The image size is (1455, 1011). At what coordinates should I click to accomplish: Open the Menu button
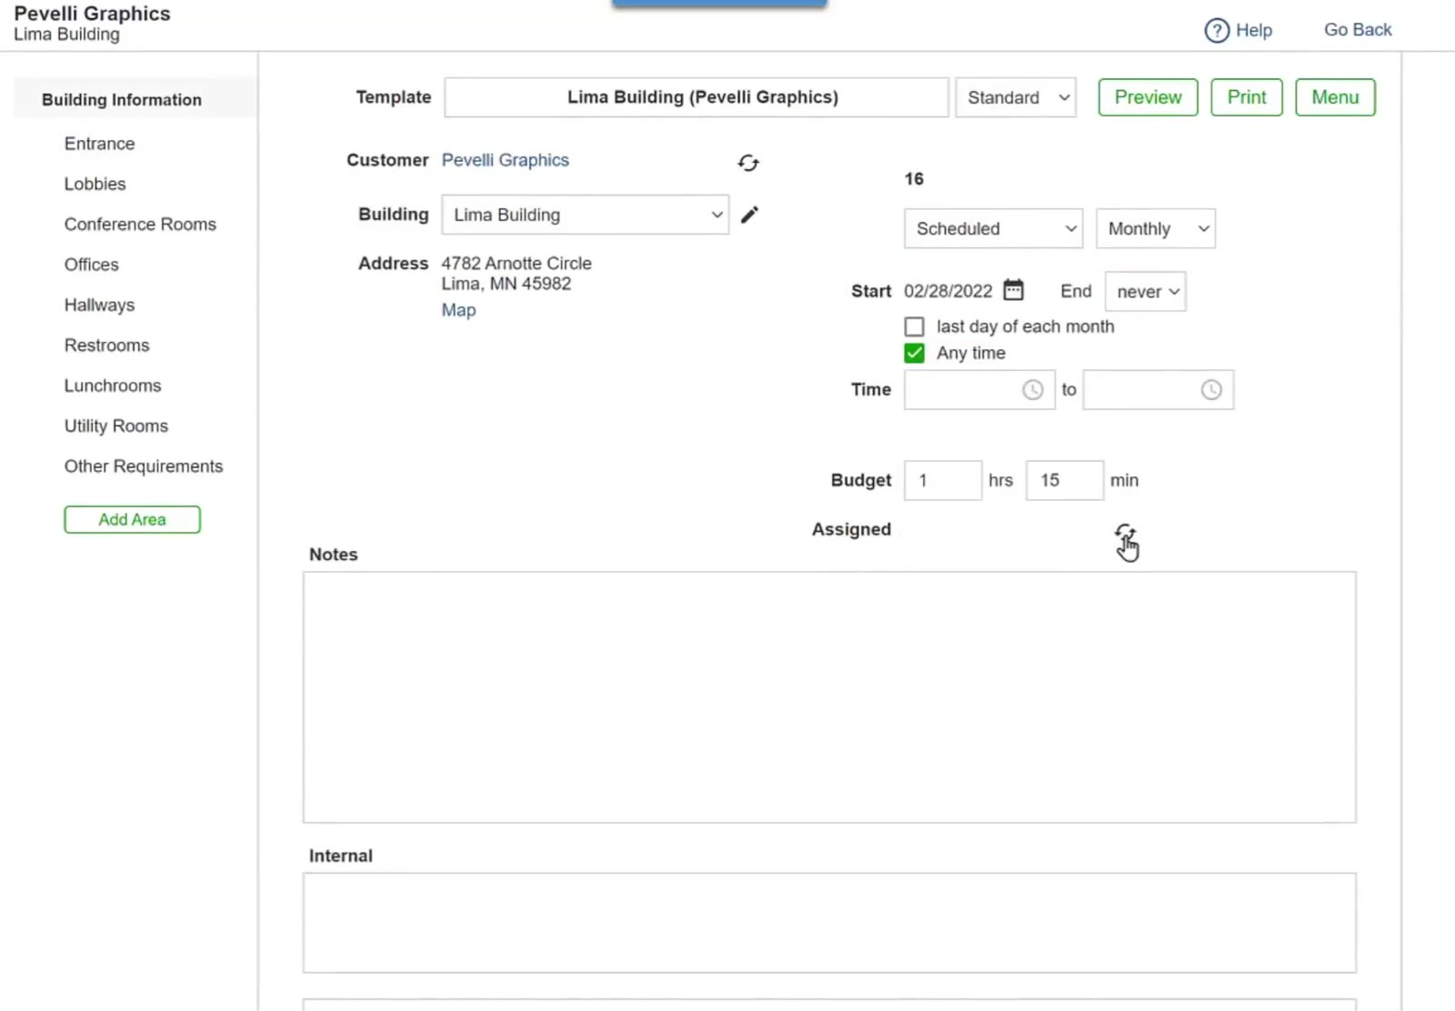(1335, 97)
